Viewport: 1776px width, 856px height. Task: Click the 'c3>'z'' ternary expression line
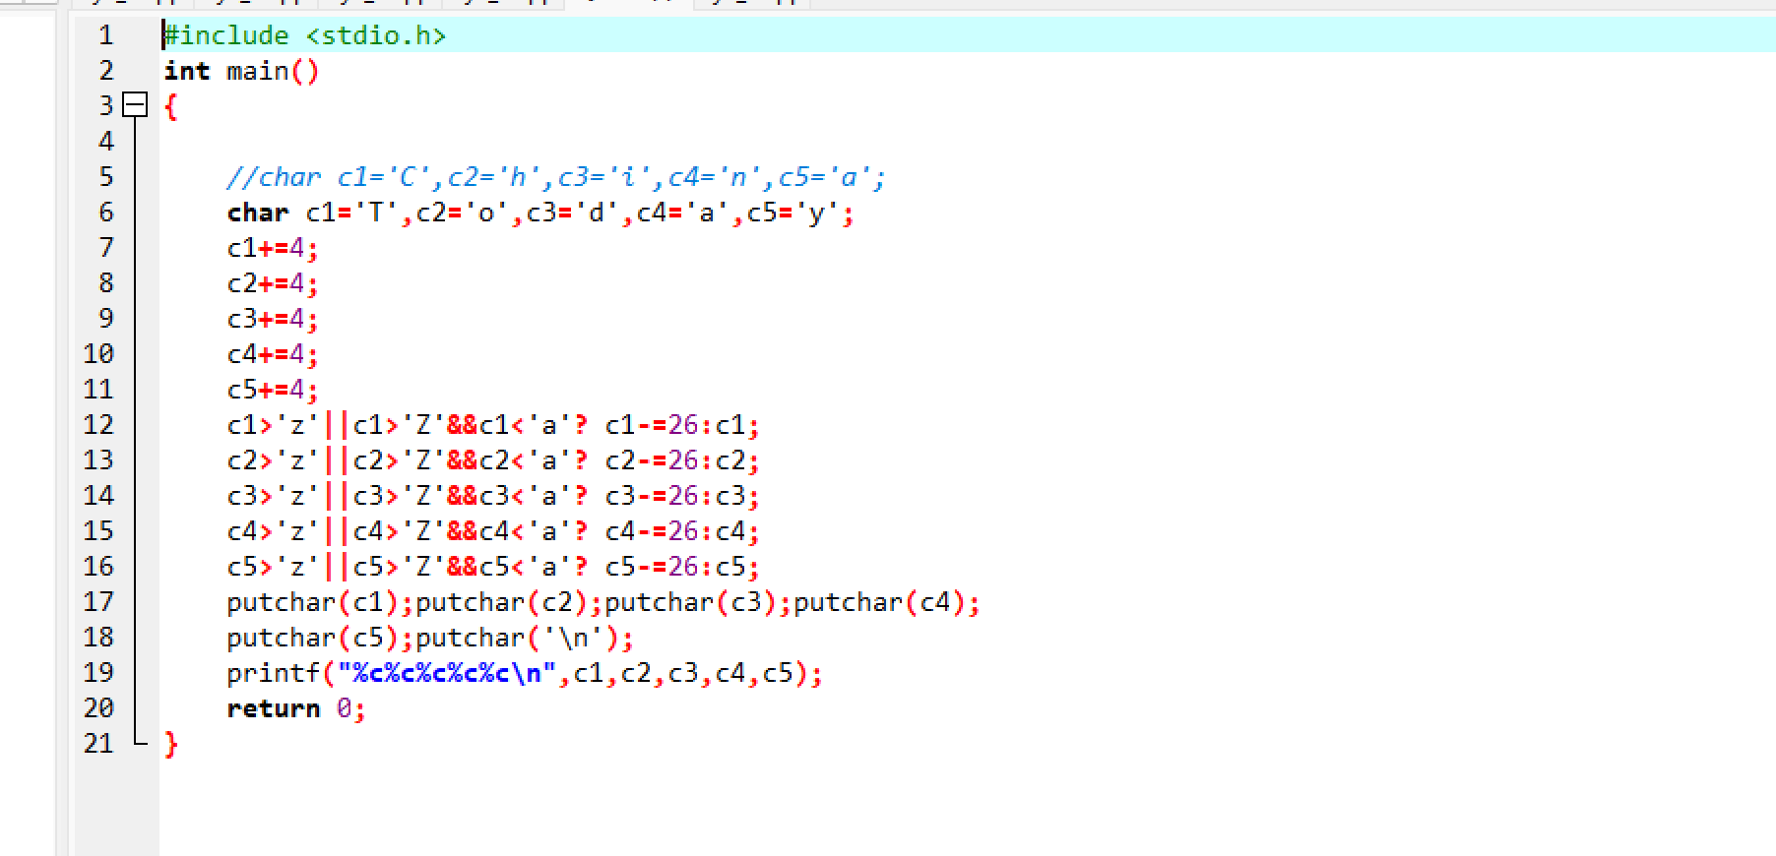click(493, 496)
